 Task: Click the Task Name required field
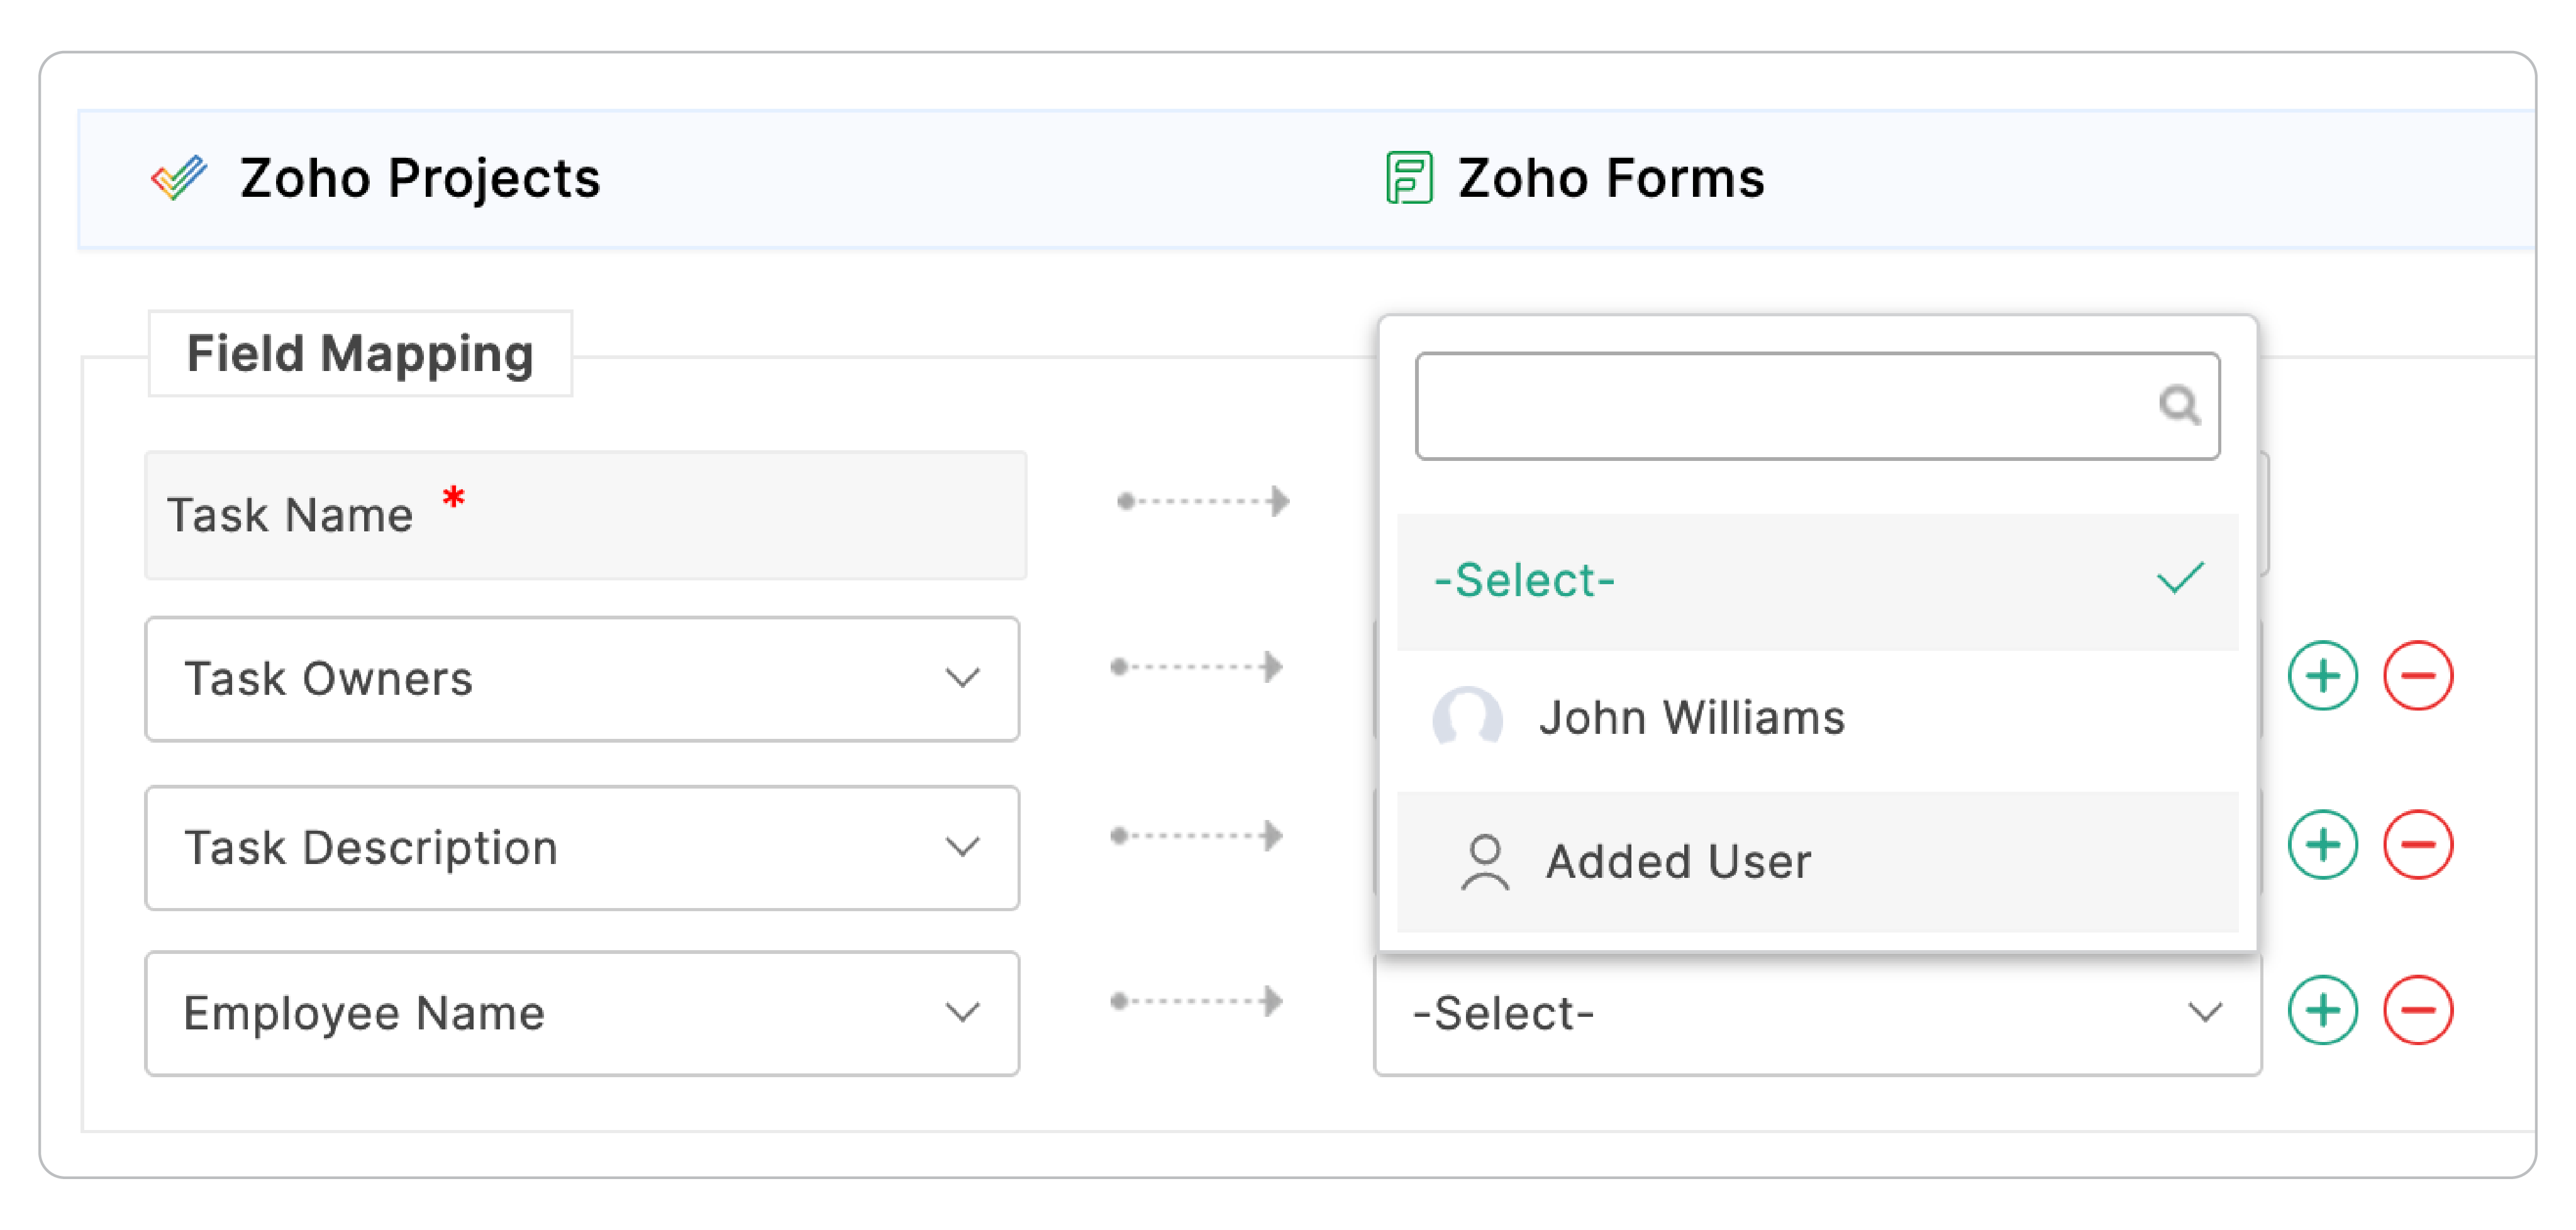click(585, 515)
